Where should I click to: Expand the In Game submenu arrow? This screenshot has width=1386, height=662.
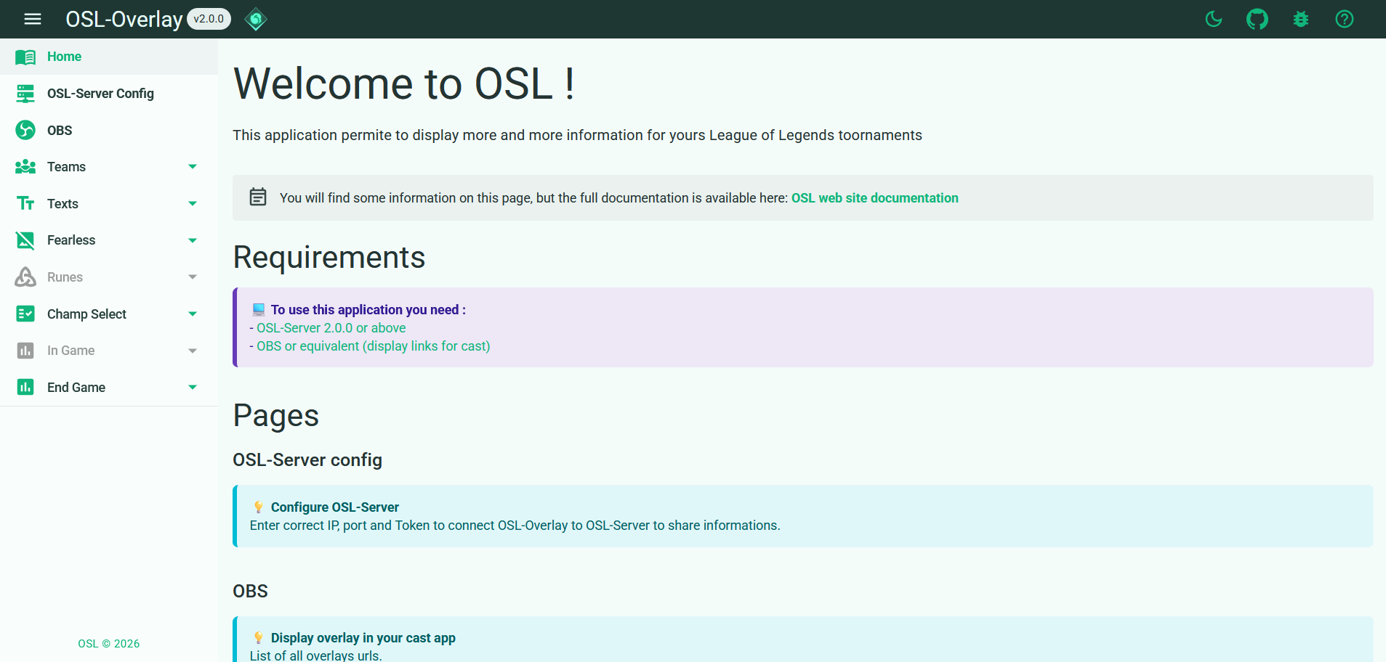(193, 351)
